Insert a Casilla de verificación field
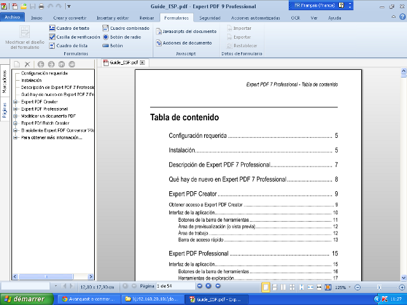 pyautogui.click(x=74, y=37)
